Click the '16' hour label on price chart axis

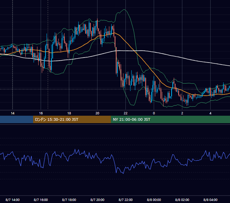point(41,113)
